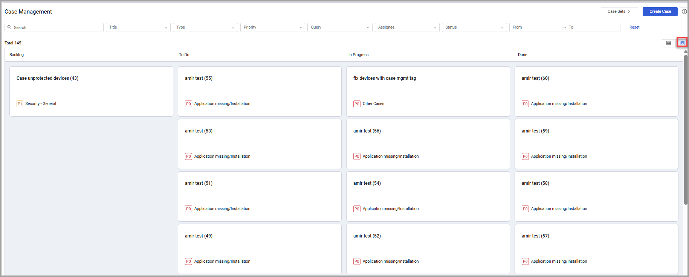
Task: Set the To date field
Action: 593,27
